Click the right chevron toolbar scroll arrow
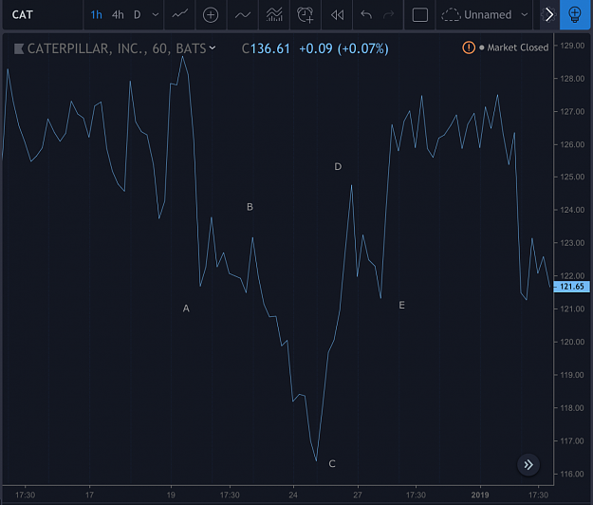The image size is (593, 505). click(x=549, y=15)
